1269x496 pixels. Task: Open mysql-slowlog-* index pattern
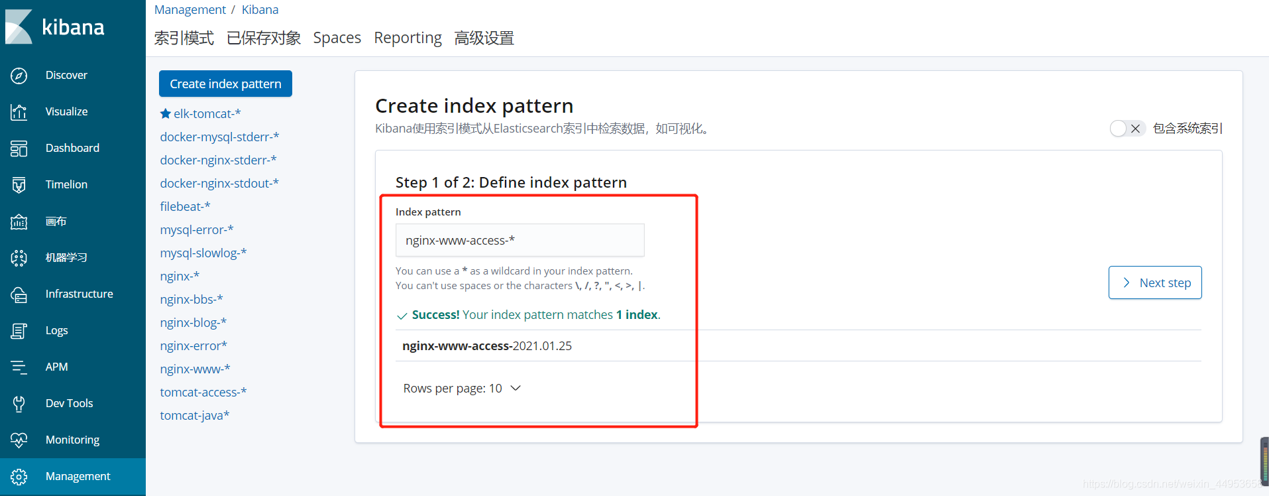tap(203, 253)
